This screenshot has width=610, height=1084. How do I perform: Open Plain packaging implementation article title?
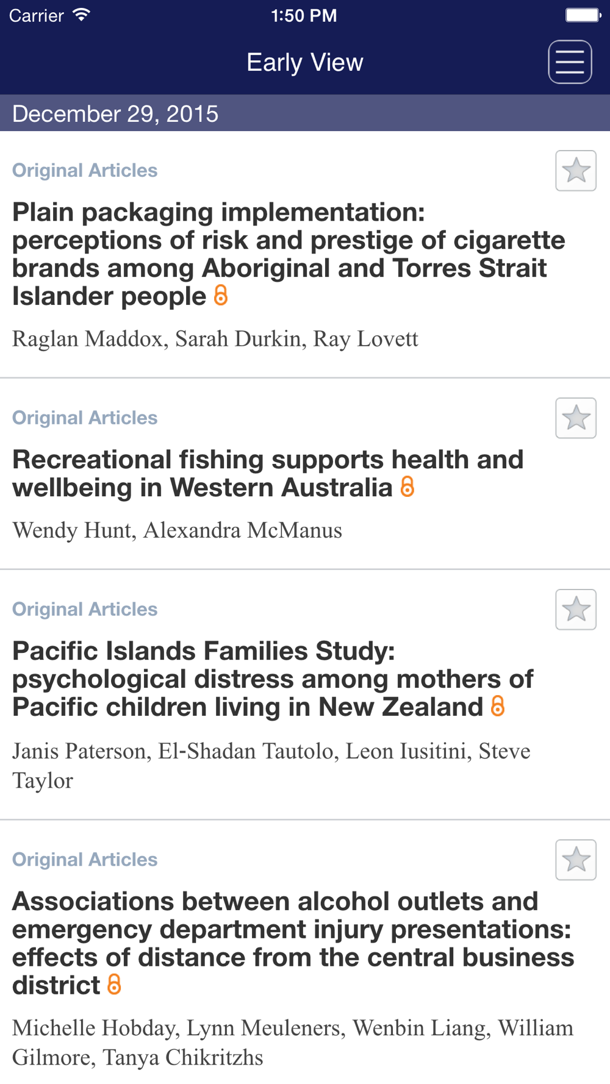coord(289,254)
